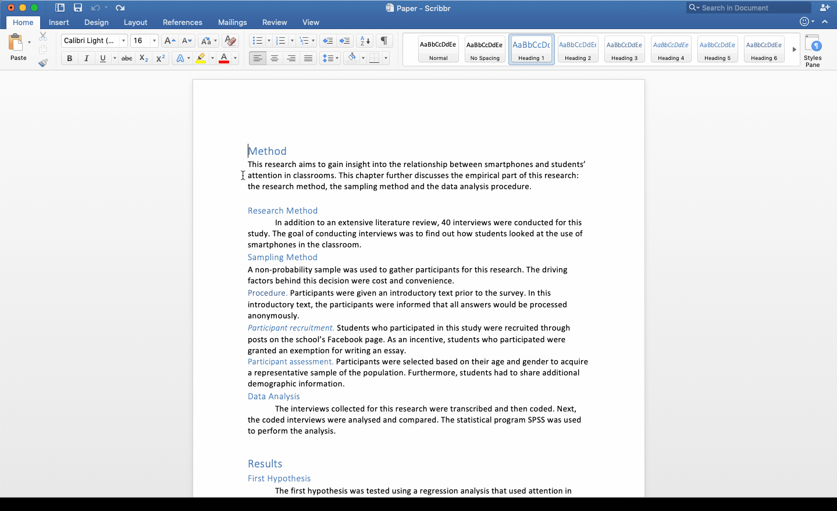Image resolution: width=837 pixels, height=511 pixels.
Task: Click the Bullets list icon
Action: (257, 41)
